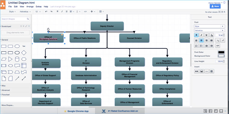Open the plus insert dropdown in toolbar
The height and width of the screenshot is (114, 229).
(x=93, y=12)
